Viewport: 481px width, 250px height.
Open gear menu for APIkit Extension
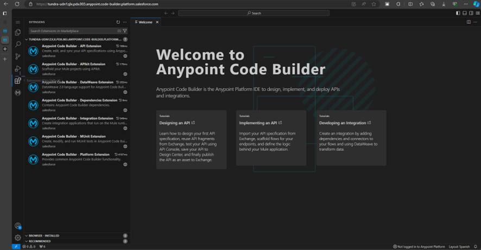coord(125,74)
